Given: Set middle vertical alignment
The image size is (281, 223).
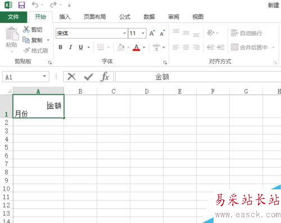Looking at the screenshot, I should [x=186, y=32].
